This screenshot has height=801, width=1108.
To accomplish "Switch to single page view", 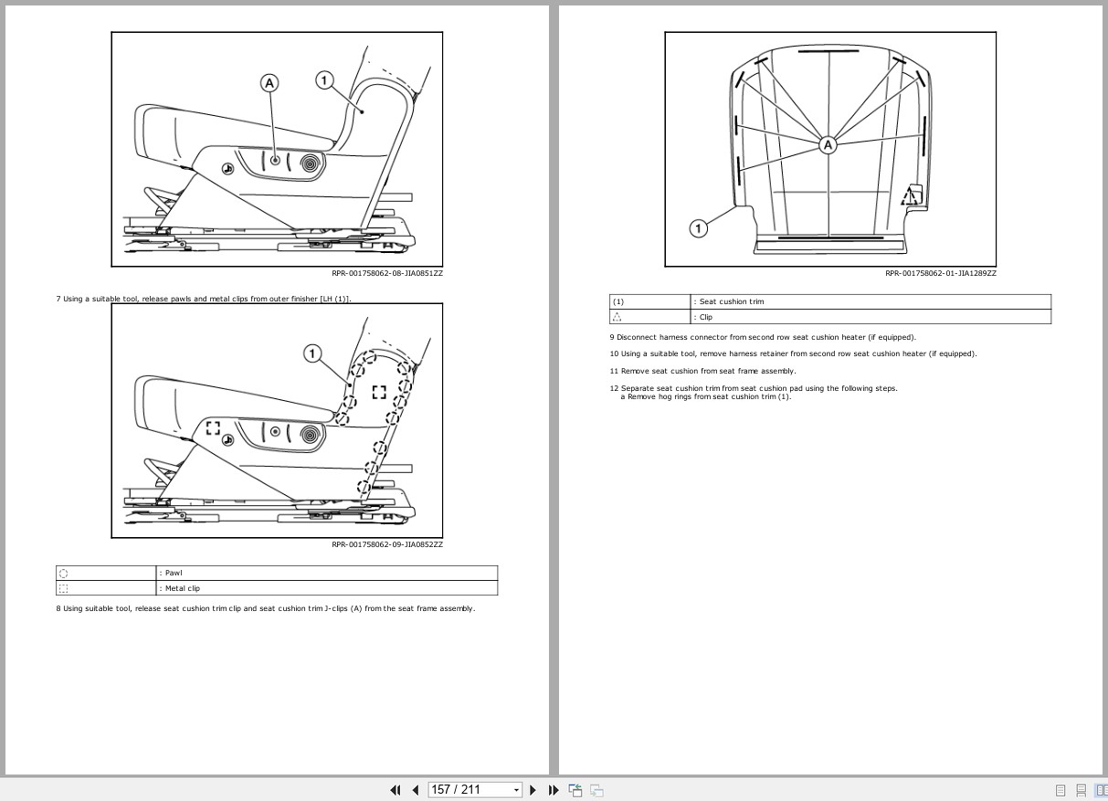I will pyautogui.click(x=1061, y=790).
